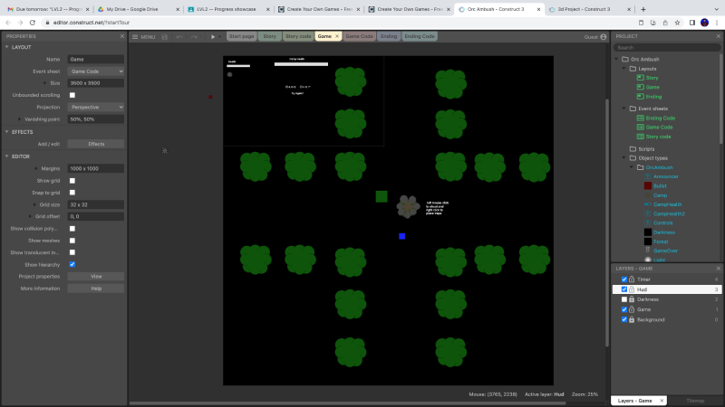Enable the Show grid checkbox
Screen dimensions: 725x407
click(72, 181)
